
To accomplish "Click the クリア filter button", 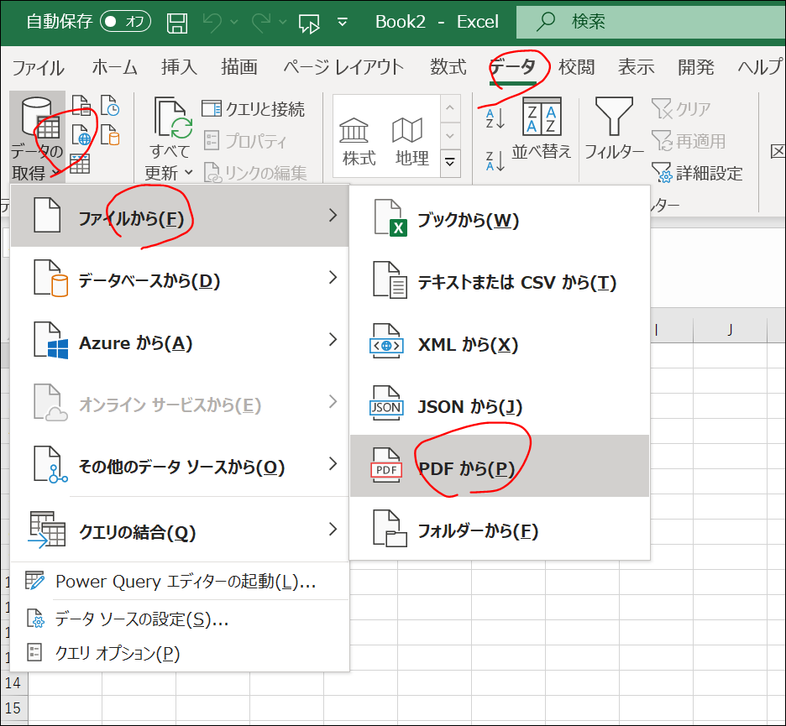I will pyautogui.click(x=681, y=109).
